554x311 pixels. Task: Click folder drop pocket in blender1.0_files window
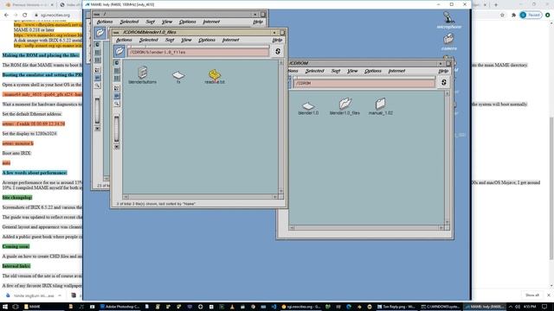coord(119,52)
